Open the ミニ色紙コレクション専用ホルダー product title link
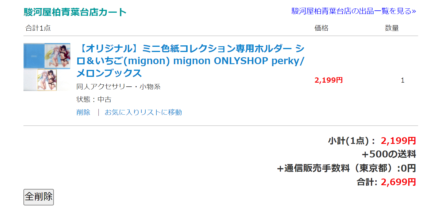The image size is (443, 208). click(x=190, y=61)
